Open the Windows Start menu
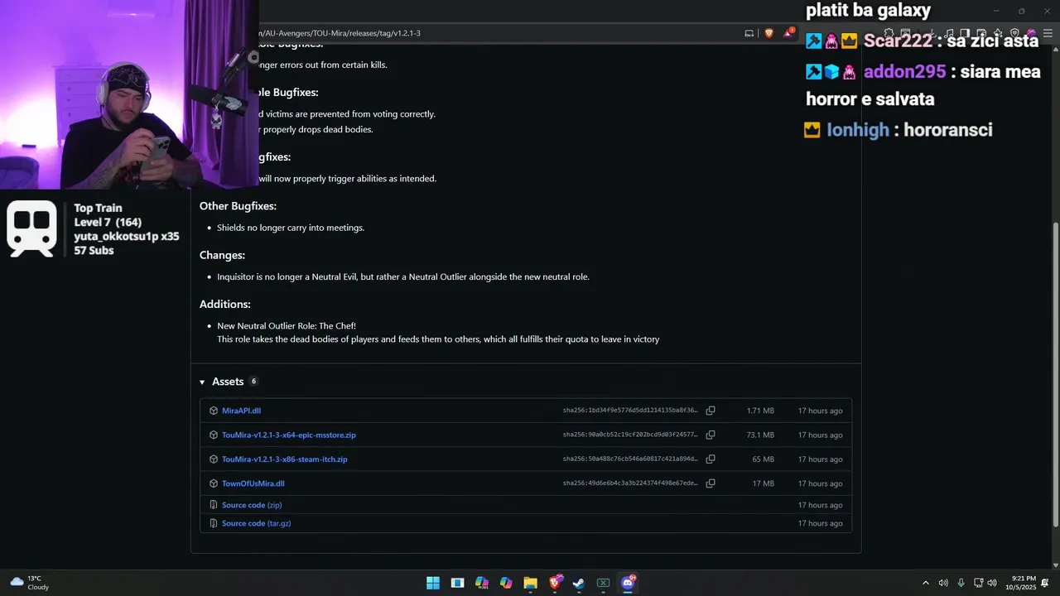1060x596 pixels. [433, 583]
